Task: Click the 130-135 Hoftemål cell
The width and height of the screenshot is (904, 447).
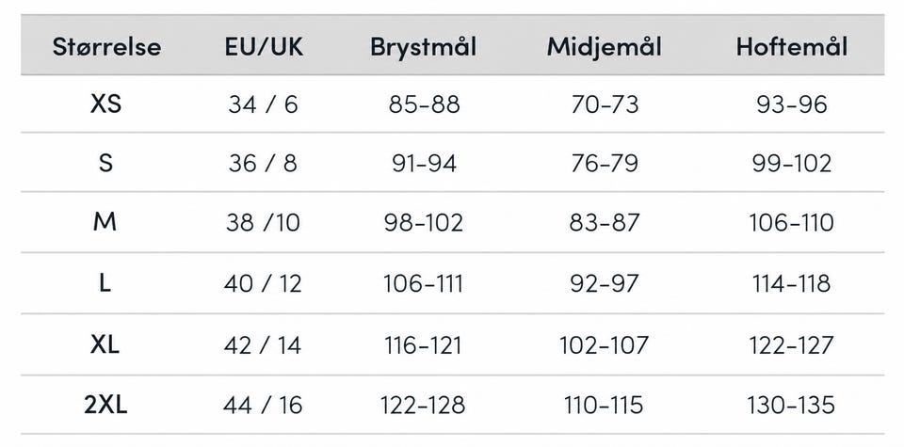Action: [x=791, y=406]
